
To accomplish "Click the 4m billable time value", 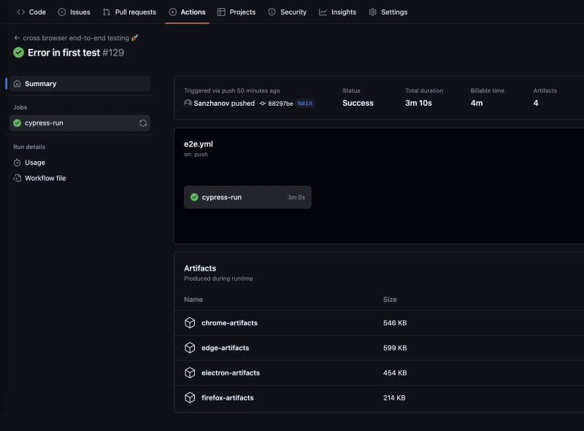I will [x=477, y=103].
